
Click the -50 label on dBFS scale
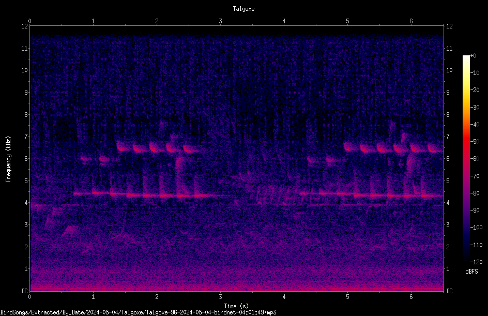(475, 141)
